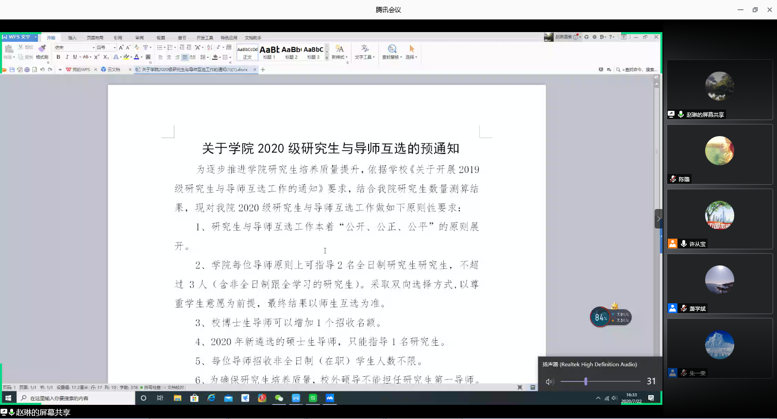Collapse the participant panel arrow
Image resolution: width=777 pixels, height=419 pixels.
[658, 219]
